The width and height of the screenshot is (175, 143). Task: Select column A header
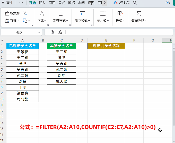point(23,40)
